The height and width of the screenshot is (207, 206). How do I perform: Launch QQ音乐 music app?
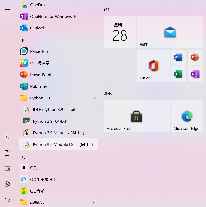[x=58, y=191]
